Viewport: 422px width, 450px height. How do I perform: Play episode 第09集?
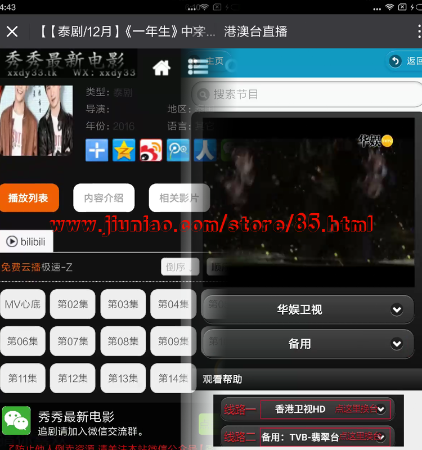pos(173,341)
